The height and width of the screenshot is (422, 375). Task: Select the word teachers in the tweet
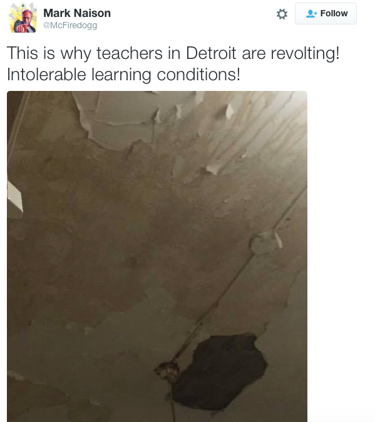click(x=130, y=53)
